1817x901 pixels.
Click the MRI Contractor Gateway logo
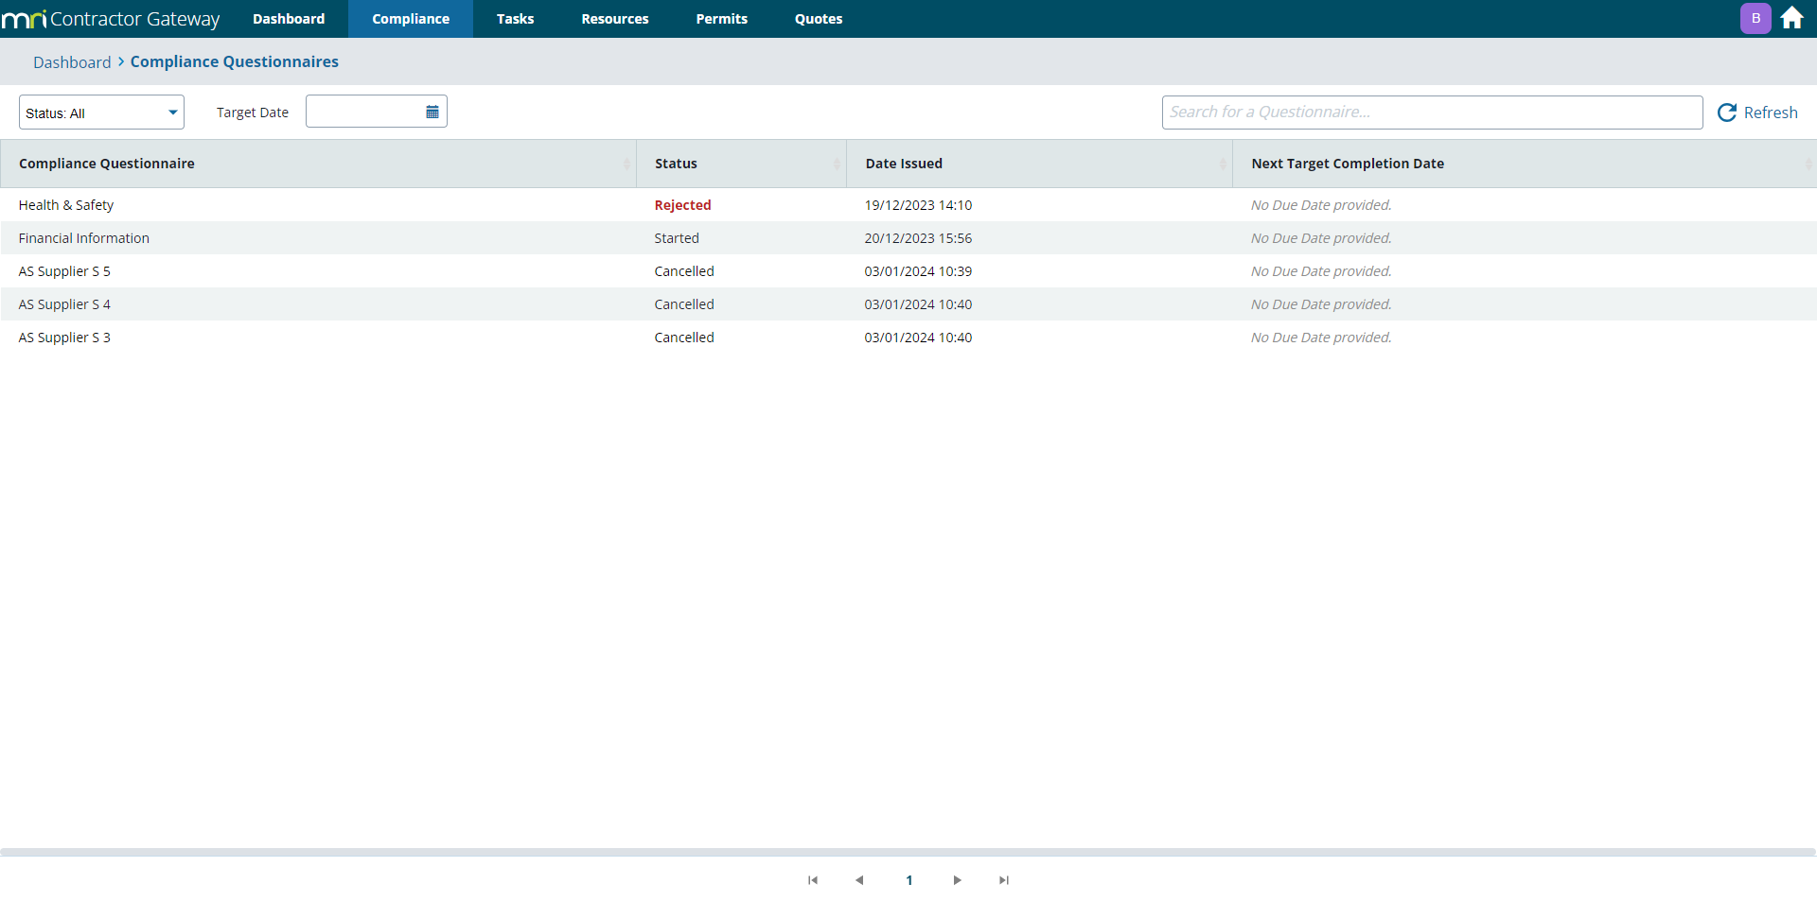coord(111,19)
